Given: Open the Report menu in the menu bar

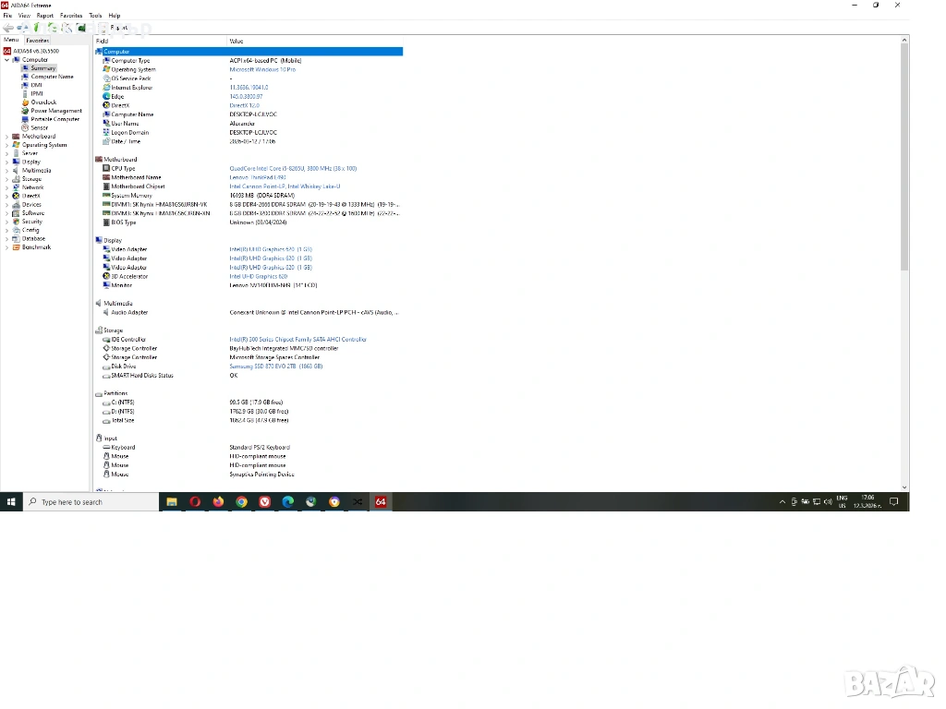Looking at the screenshot, I should point(44,16).
